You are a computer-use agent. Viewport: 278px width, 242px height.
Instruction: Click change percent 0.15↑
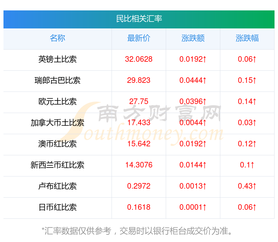pyautogui.click(x=247, y=80)
